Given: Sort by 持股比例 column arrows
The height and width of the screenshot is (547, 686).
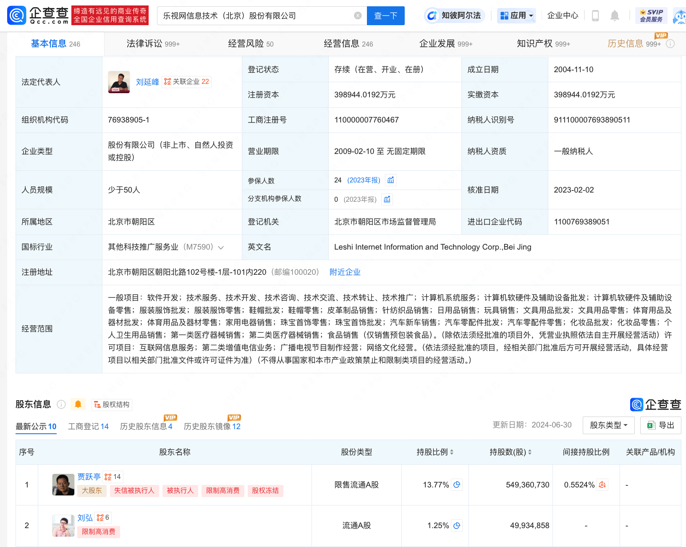Looking at the screenshot, I should tap(452, 452).
